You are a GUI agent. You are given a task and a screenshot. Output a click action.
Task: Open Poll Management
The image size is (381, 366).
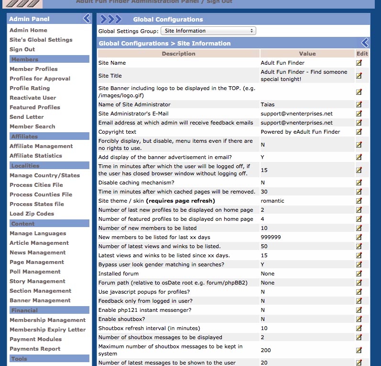pos(35,272)
